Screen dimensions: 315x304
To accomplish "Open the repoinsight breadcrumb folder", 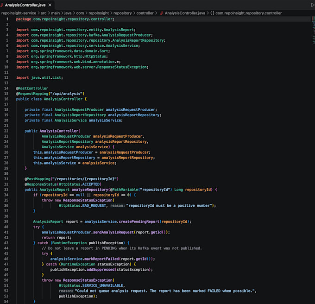I will click(x=99, y=13).
